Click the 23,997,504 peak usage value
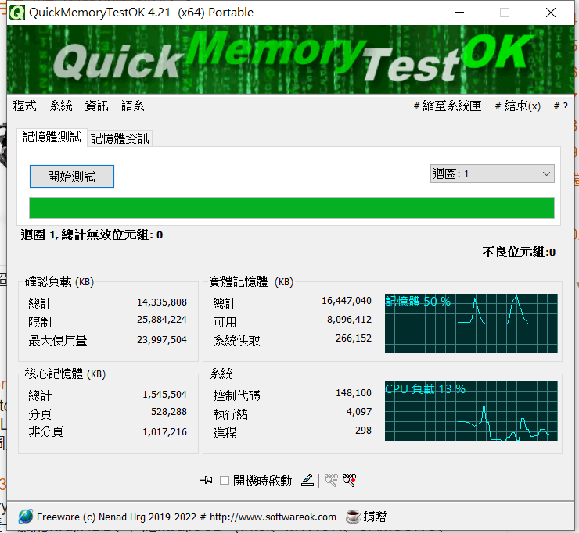579x533 pixels. click(x=162, y=339)
